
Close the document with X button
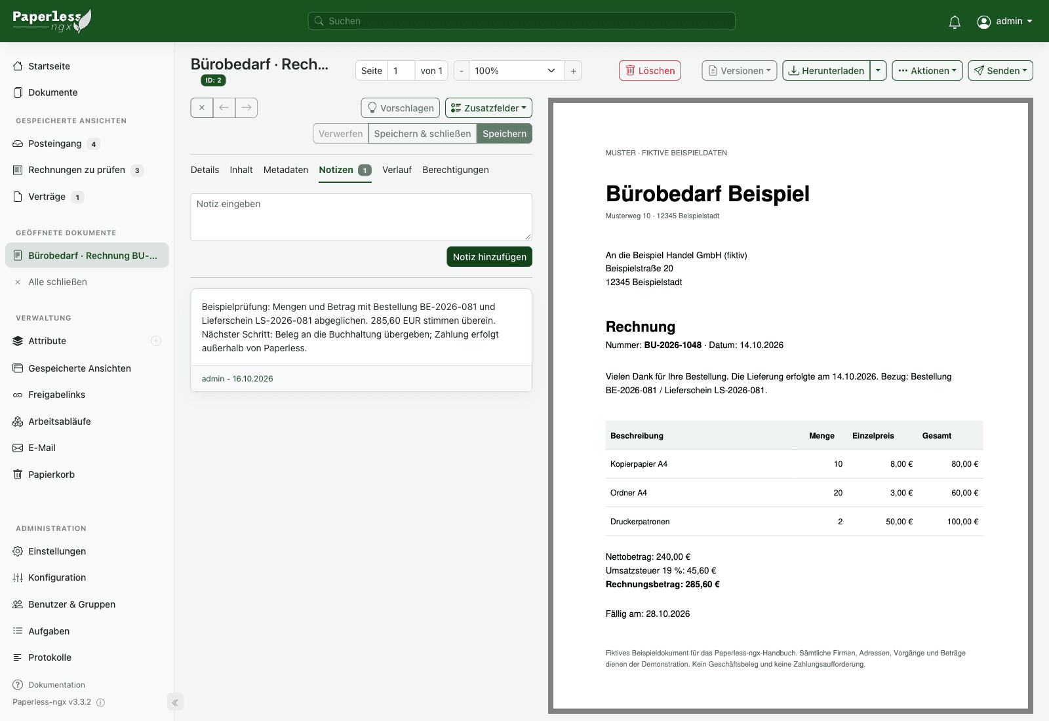202,107
